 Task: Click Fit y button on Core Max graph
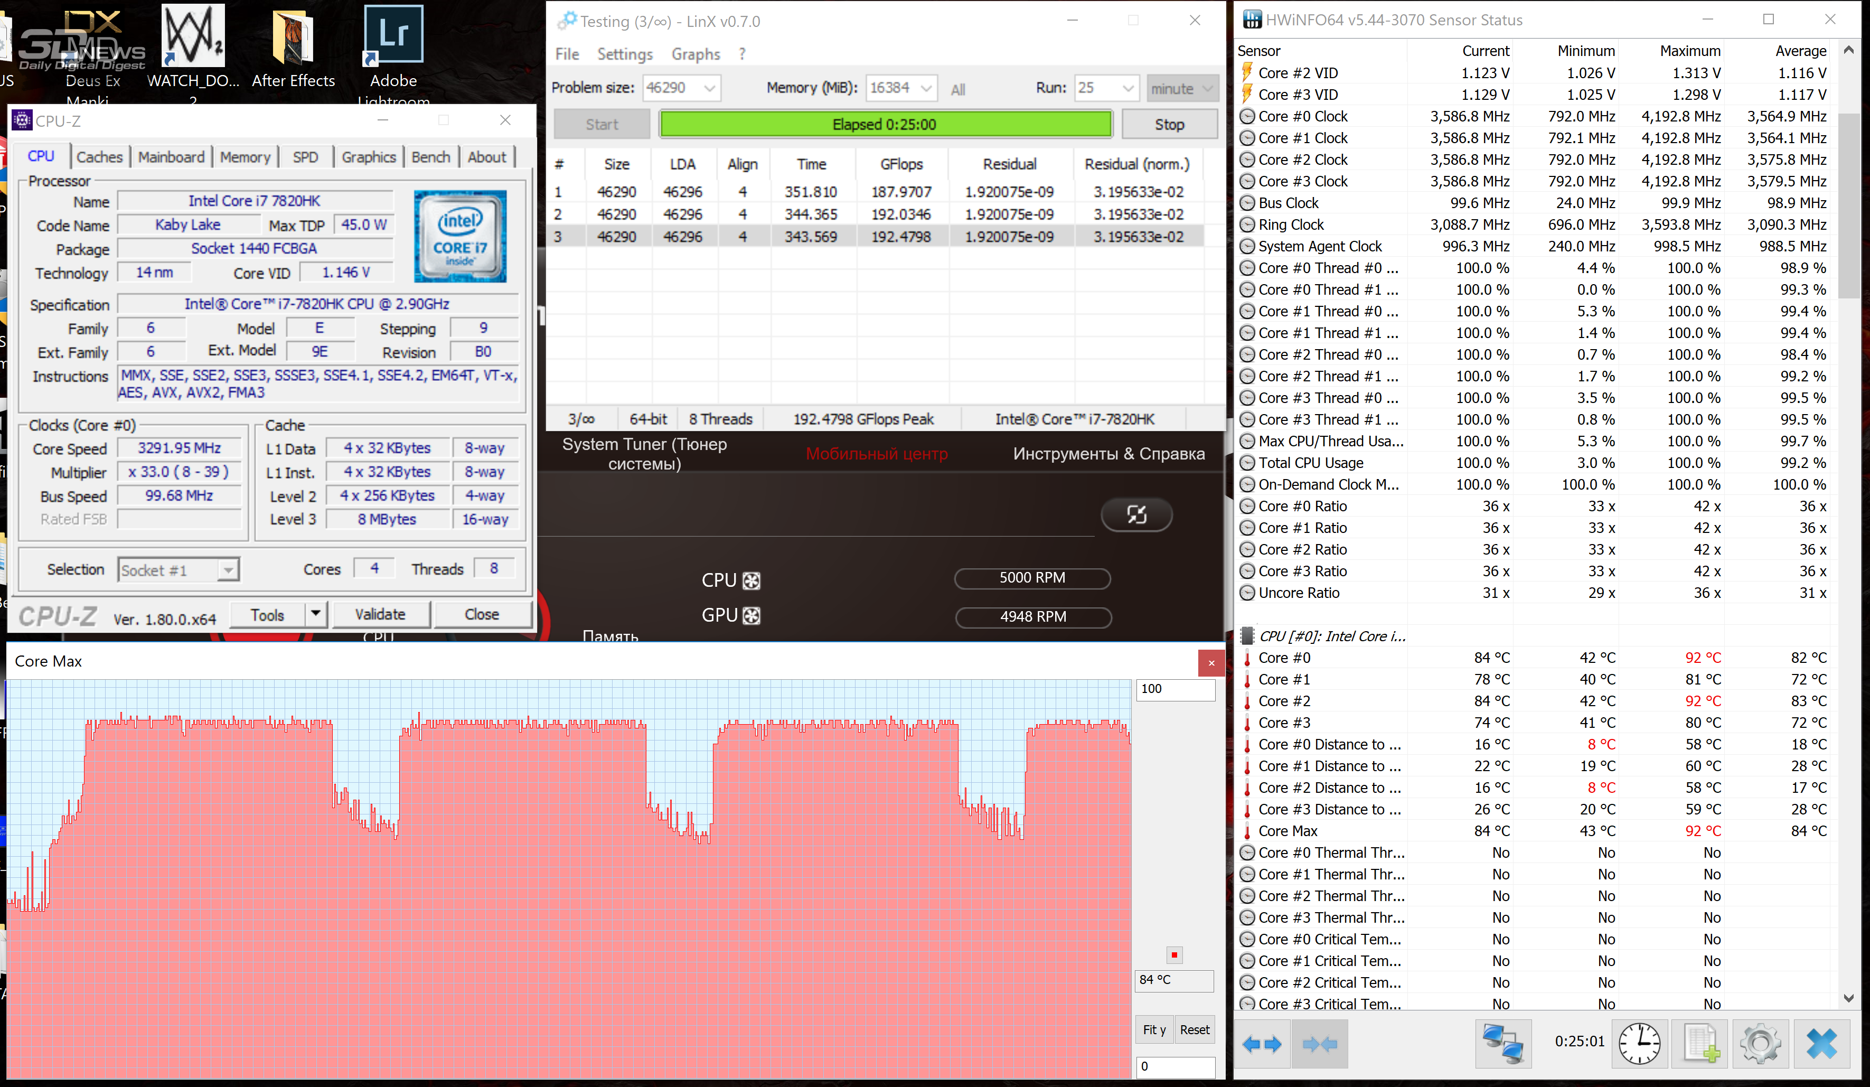coord(1154,1029)
